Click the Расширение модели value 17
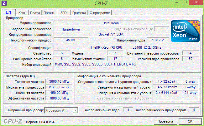 point(115,59)
